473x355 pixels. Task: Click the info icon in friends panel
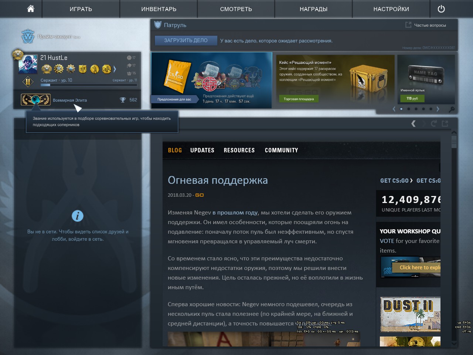(78, 216)
